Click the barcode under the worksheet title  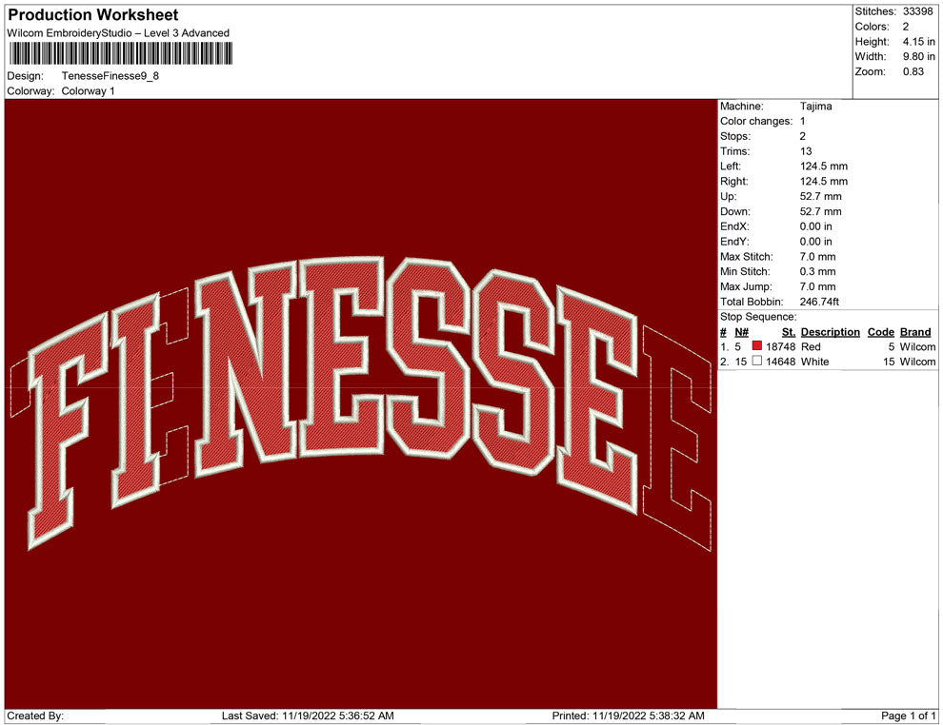tap(120, 53)
